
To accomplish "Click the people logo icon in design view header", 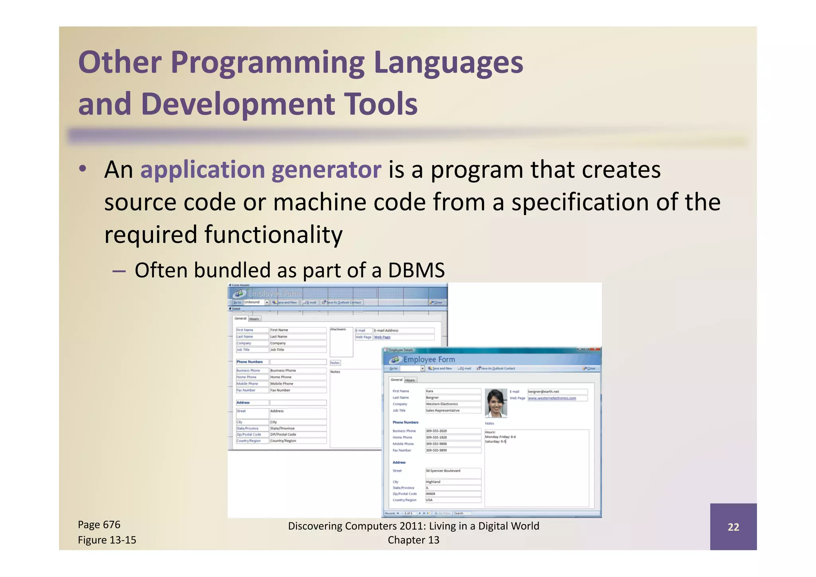I will coord(239,293).
